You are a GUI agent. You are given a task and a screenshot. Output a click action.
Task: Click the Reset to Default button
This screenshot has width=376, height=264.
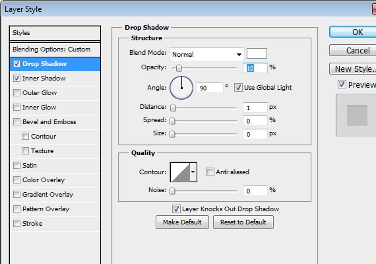point(243,222)
